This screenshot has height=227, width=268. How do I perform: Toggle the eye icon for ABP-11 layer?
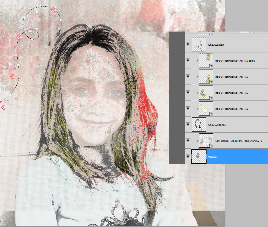188,108
